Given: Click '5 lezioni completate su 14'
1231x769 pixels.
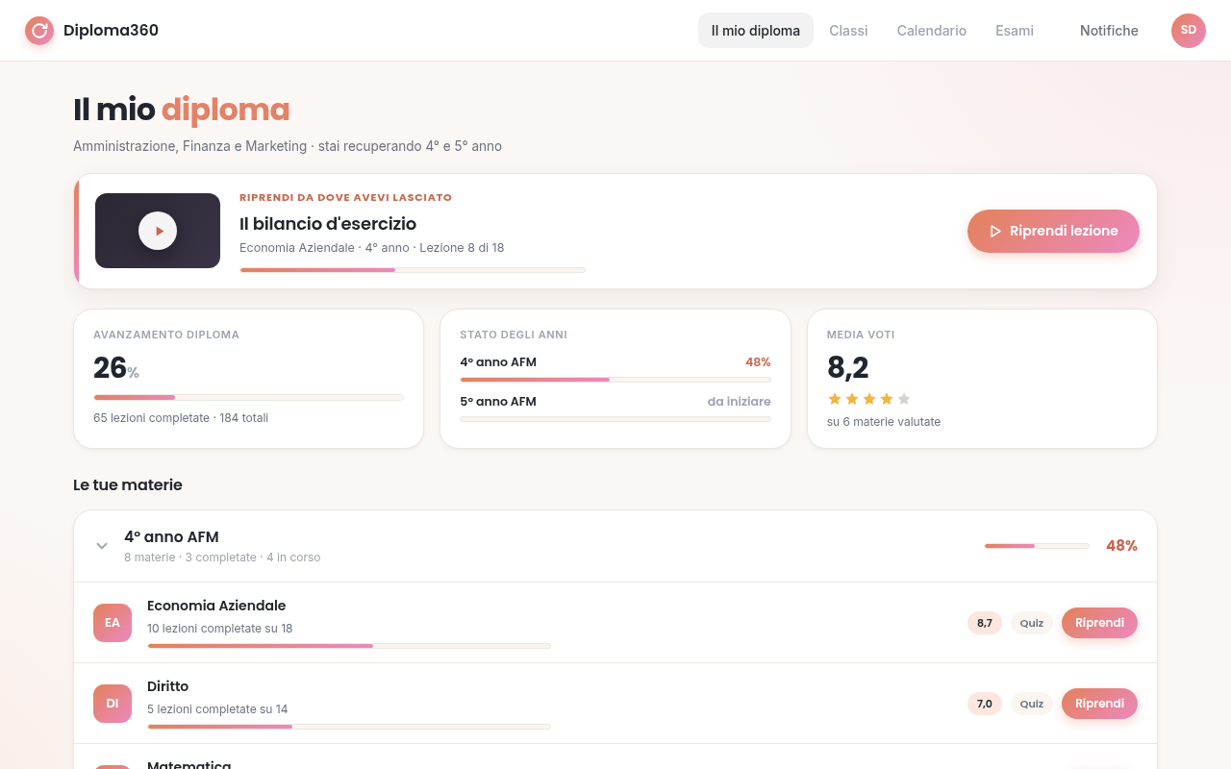Looking at the screenshot, I should click(217, 709).
